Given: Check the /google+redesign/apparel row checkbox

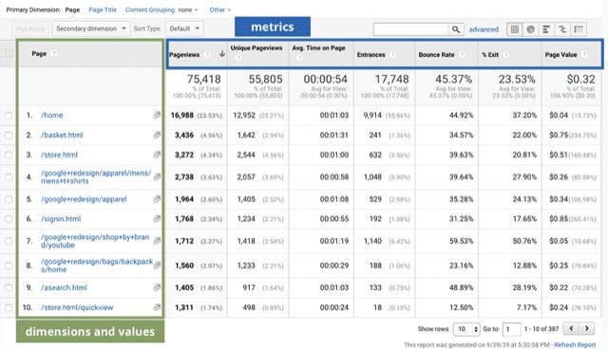Looking at the screenshot, I should click(x=9, y=199).
